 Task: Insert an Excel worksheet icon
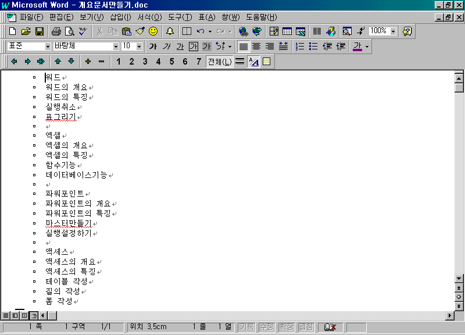(x=301, y=31)
